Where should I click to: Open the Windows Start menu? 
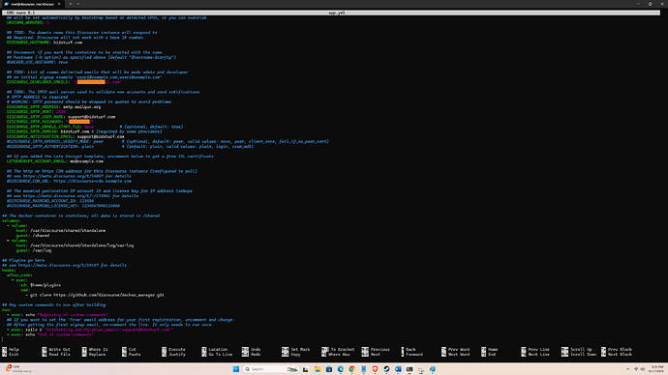point(235,369)
